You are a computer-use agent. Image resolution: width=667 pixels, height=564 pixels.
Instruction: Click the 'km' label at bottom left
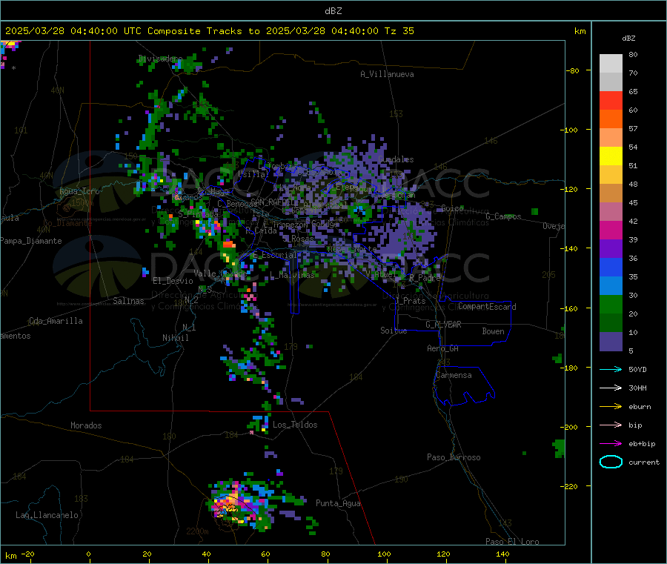click(x=10, y=556)
